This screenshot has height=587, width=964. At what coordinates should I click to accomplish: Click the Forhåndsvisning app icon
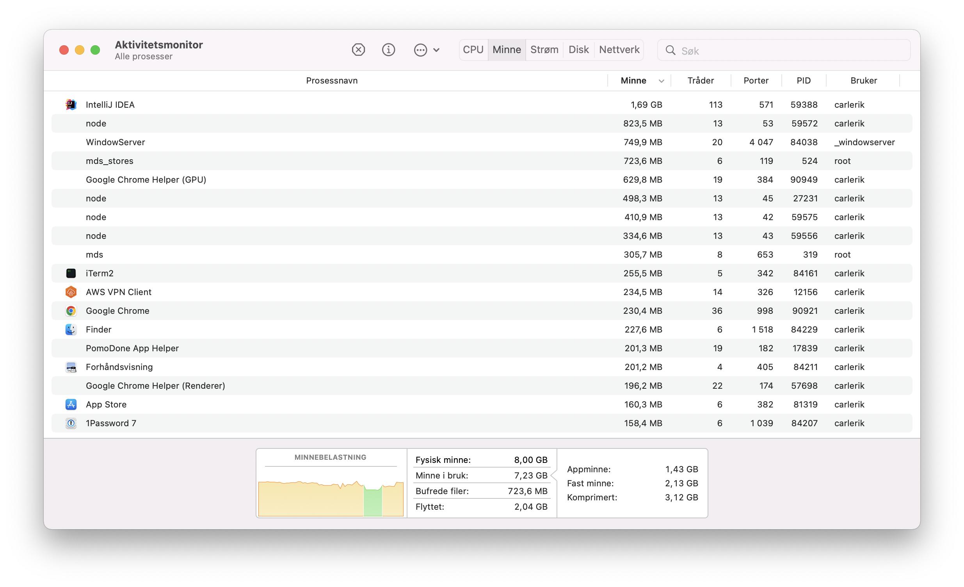point(71,367)
